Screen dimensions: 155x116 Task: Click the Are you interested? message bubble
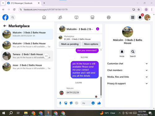pyautogui.click(x=87, y=50)
